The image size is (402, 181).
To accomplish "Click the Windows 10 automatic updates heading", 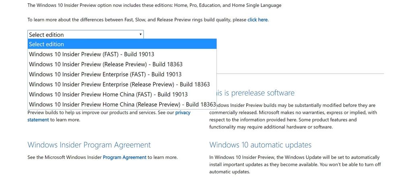I will 260,145.
